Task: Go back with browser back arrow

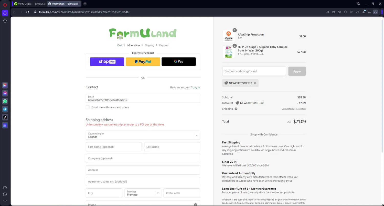Action: coord(14,12)
